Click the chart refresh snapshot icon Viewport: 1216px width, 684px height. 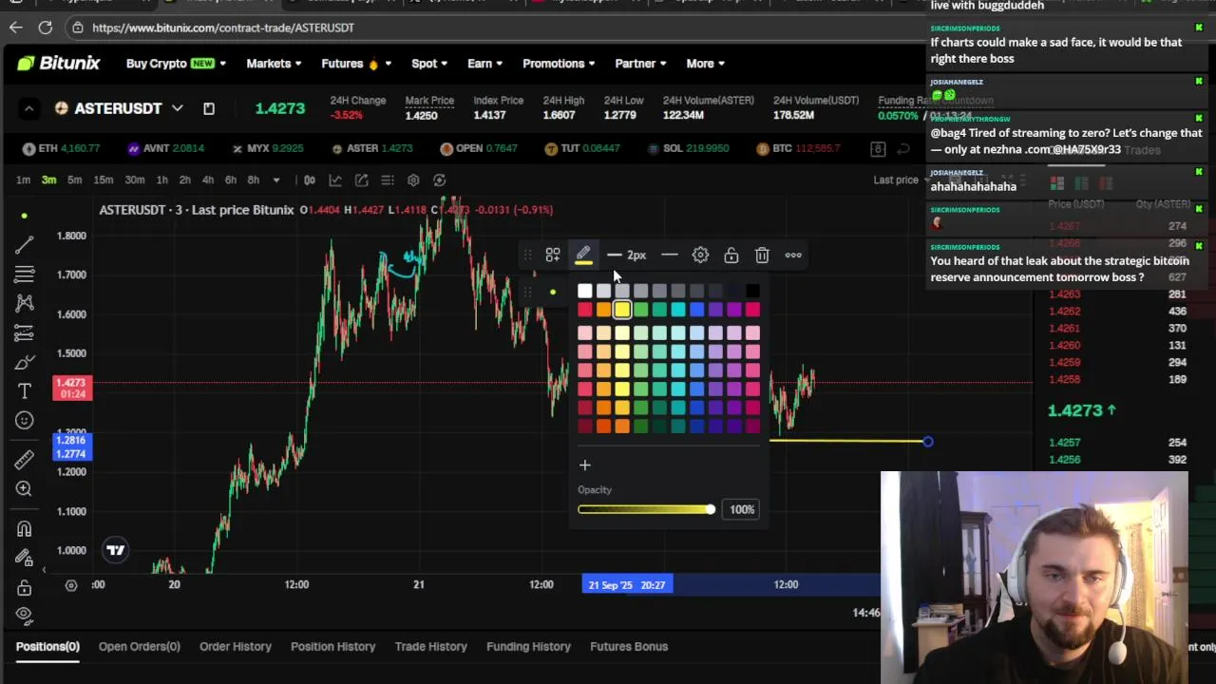click(439, 180)
